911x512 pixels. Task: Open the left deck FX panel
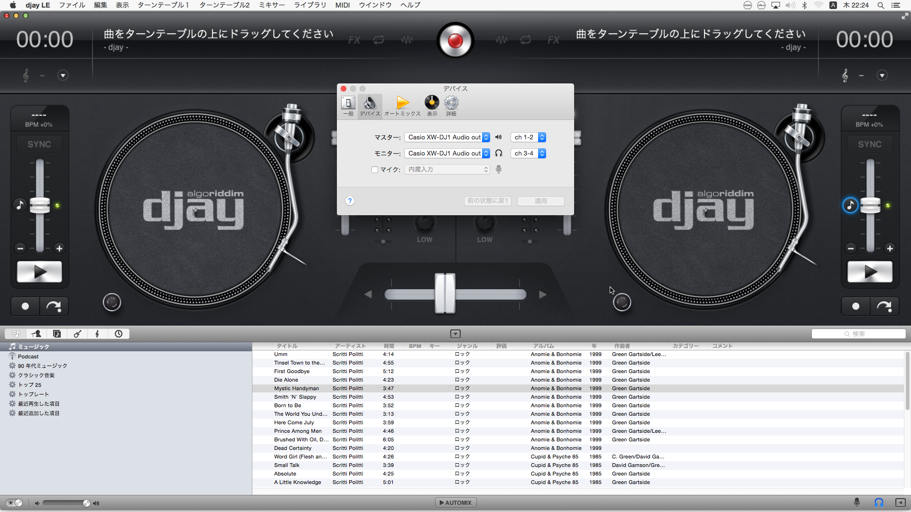(354, 40)
